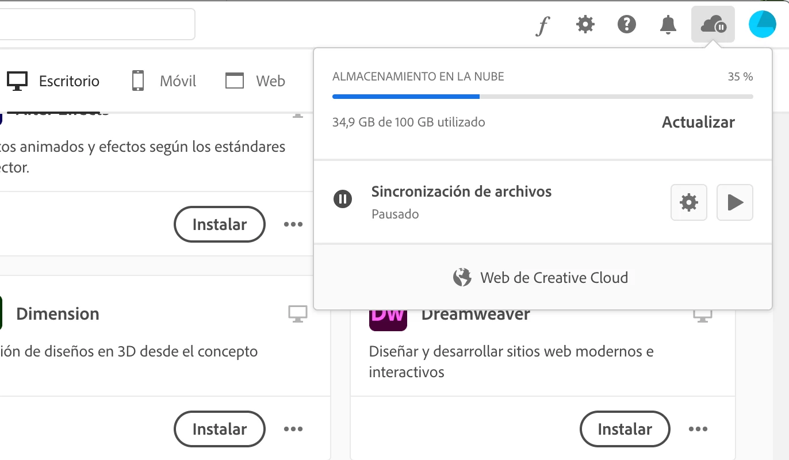
Task: Install Dimension with Instalar button
Action: (220, 429)
